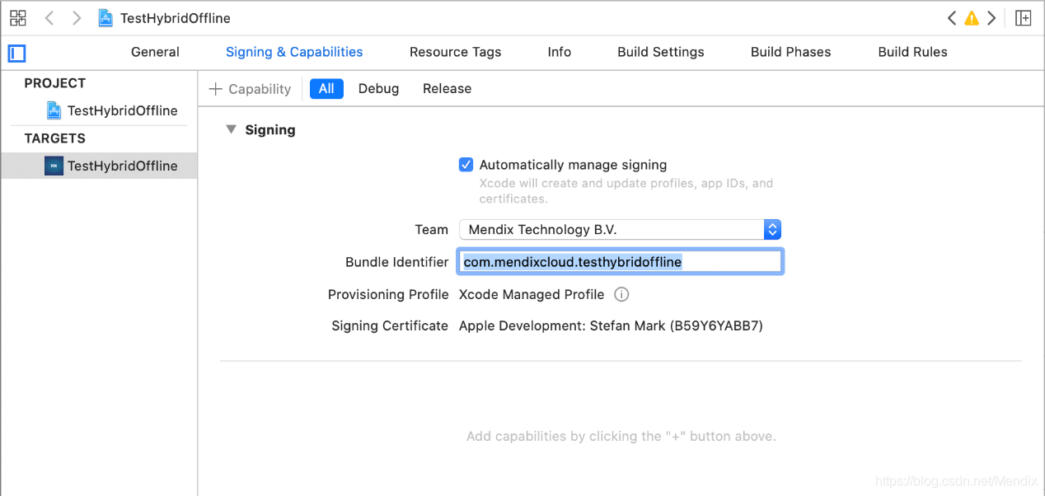Filter by Debug configuration
The image size is (1045, 496).
[378, 89]
